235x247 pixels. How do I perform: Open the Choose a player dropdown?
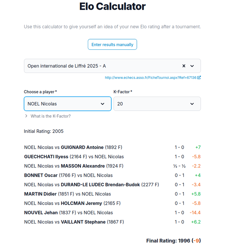pos(68,104)
